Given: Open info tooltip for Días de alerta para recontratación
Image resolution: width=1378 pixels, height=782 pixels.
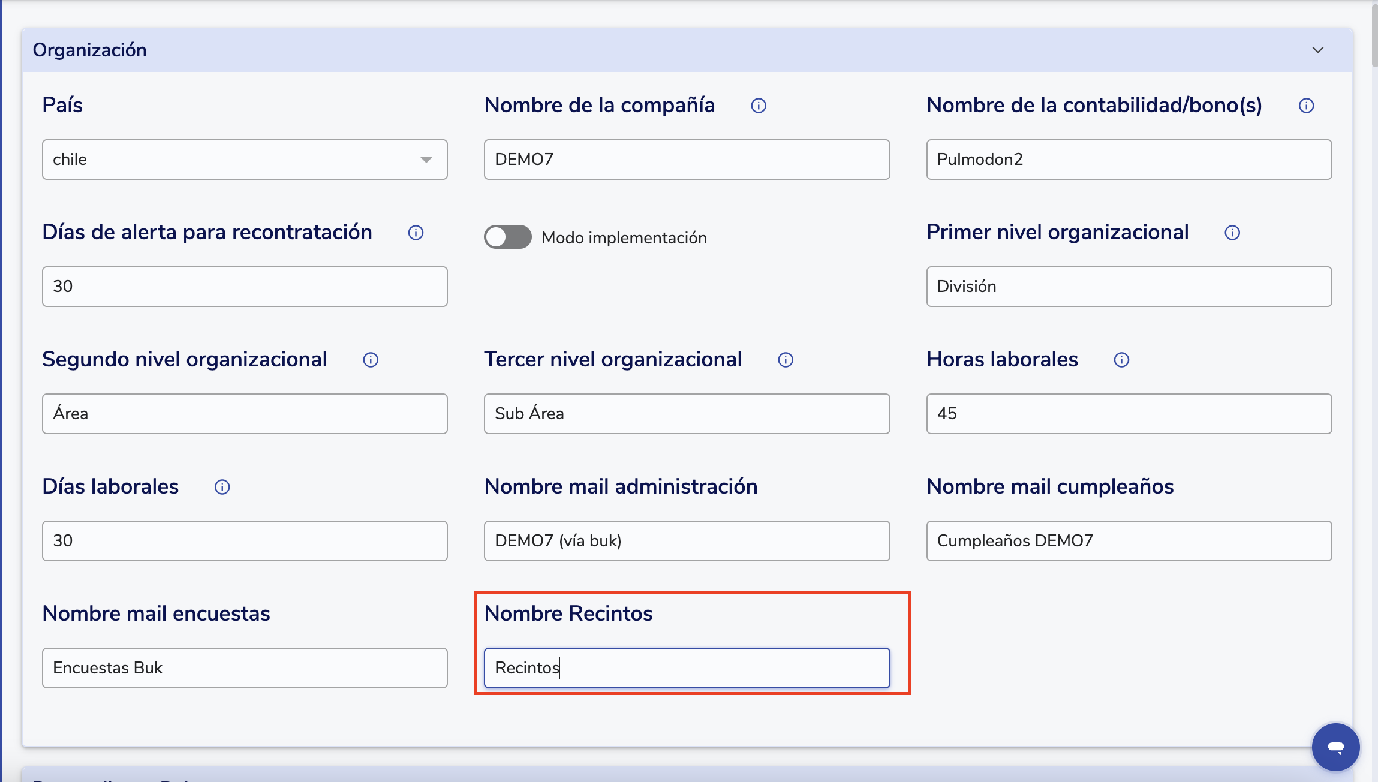Looking at the screenshot, I should 416,233.
